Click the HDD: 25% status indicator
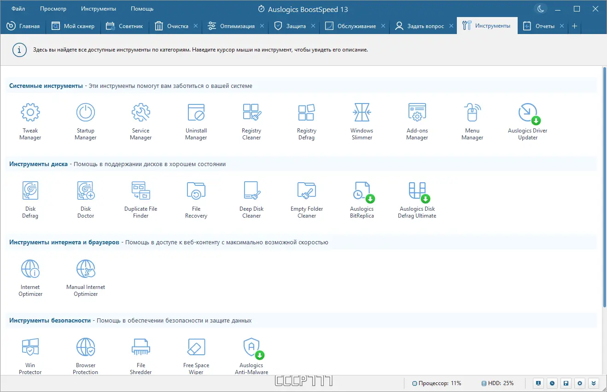Screen dimensions: 607x392 pyautogui.click(x=497, y=383)
